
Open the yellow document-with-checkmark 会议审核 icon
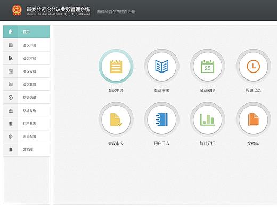click(116, 119)
